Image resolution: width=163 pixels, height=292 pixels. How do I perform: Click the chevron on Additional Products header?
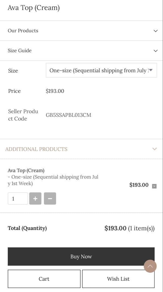click(154, 149)
